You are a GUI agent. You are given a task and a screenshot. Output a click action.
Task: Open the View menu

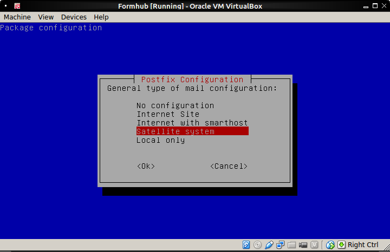[45, 17]
